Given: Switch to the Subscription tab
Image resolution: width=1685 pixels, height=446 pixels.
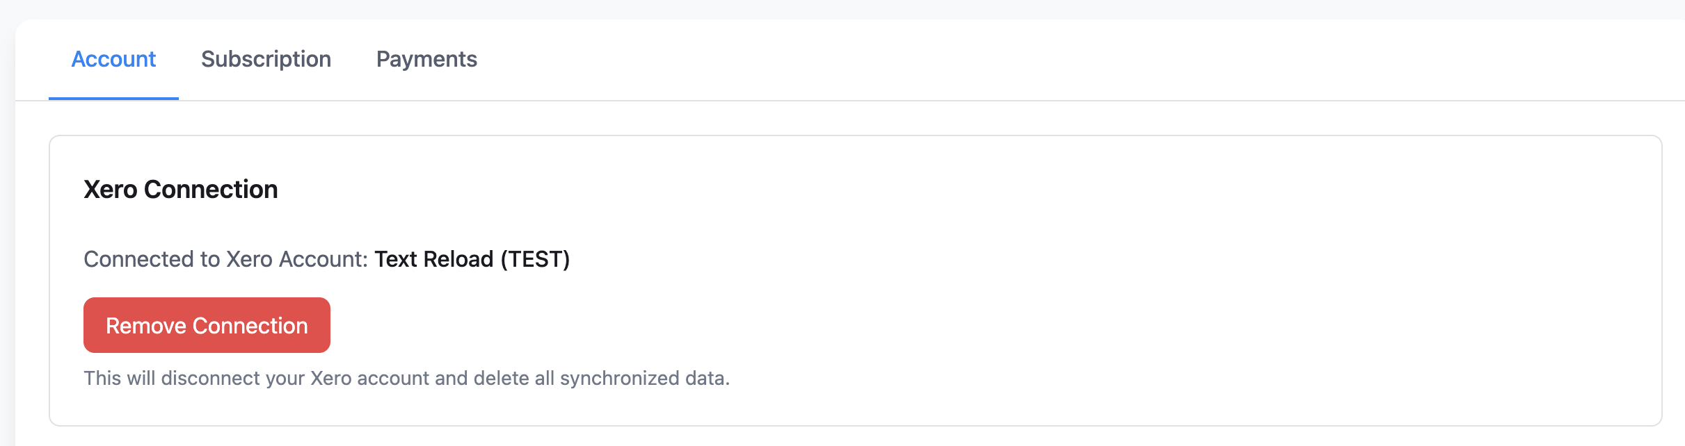Looking at the screenshot, I should coord(266,60).
